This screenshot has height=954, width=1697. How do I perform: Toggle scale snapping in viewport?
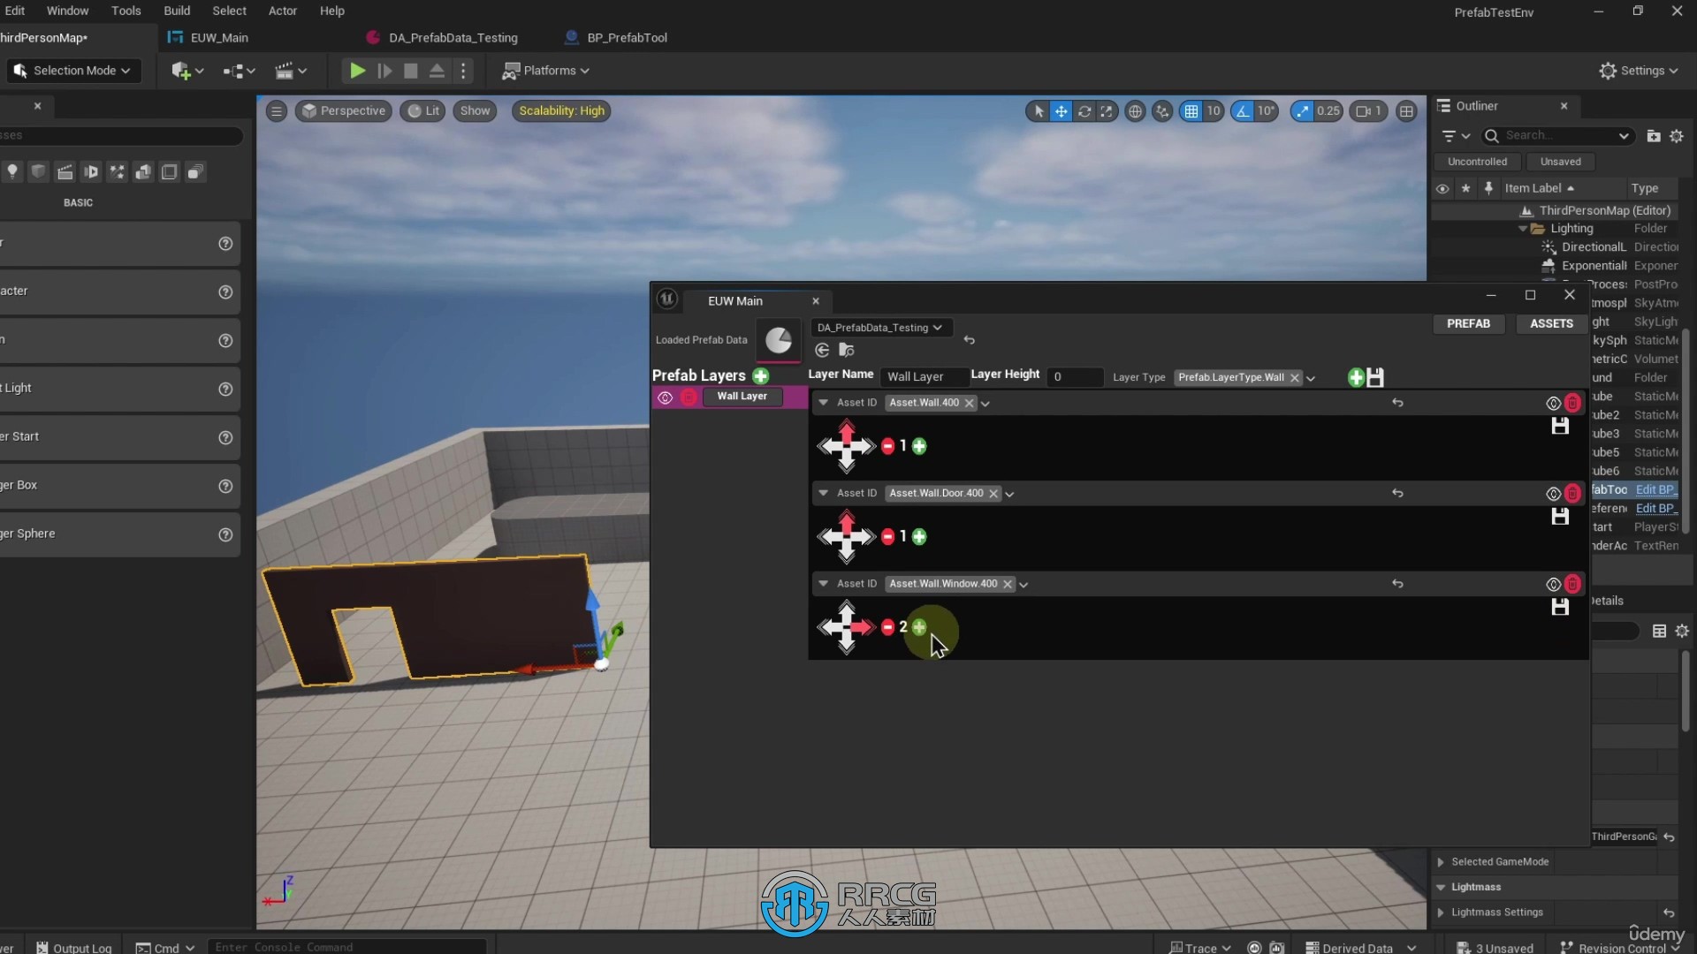coord(1301,111)
